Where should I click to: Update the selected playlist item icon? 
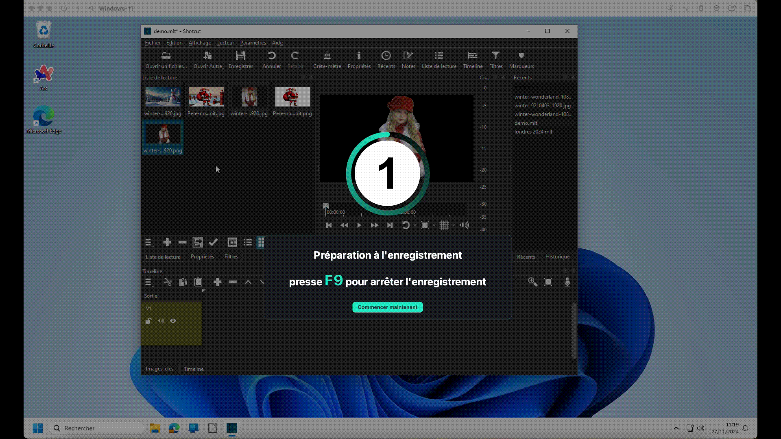[198, 243]
